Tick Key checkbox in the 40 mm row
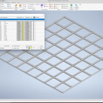103x103 pixels. (x=31, y=26)
